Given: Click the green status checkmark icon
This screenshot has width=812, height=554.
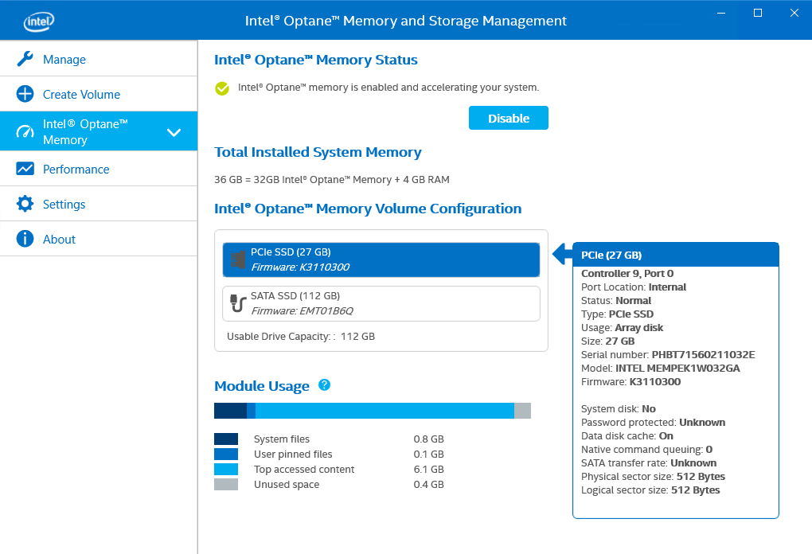Looking at the screenshot, I should coord(222,88).
